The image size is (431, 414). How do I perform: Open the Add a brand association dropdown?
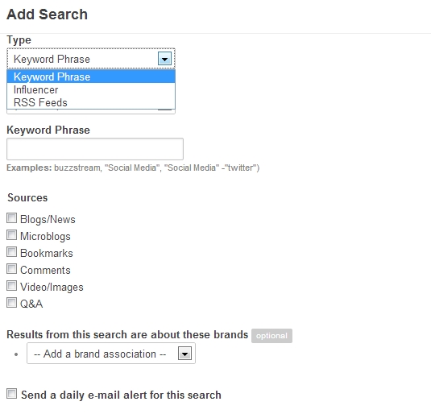pyautogui.click(x=111, y=354)
